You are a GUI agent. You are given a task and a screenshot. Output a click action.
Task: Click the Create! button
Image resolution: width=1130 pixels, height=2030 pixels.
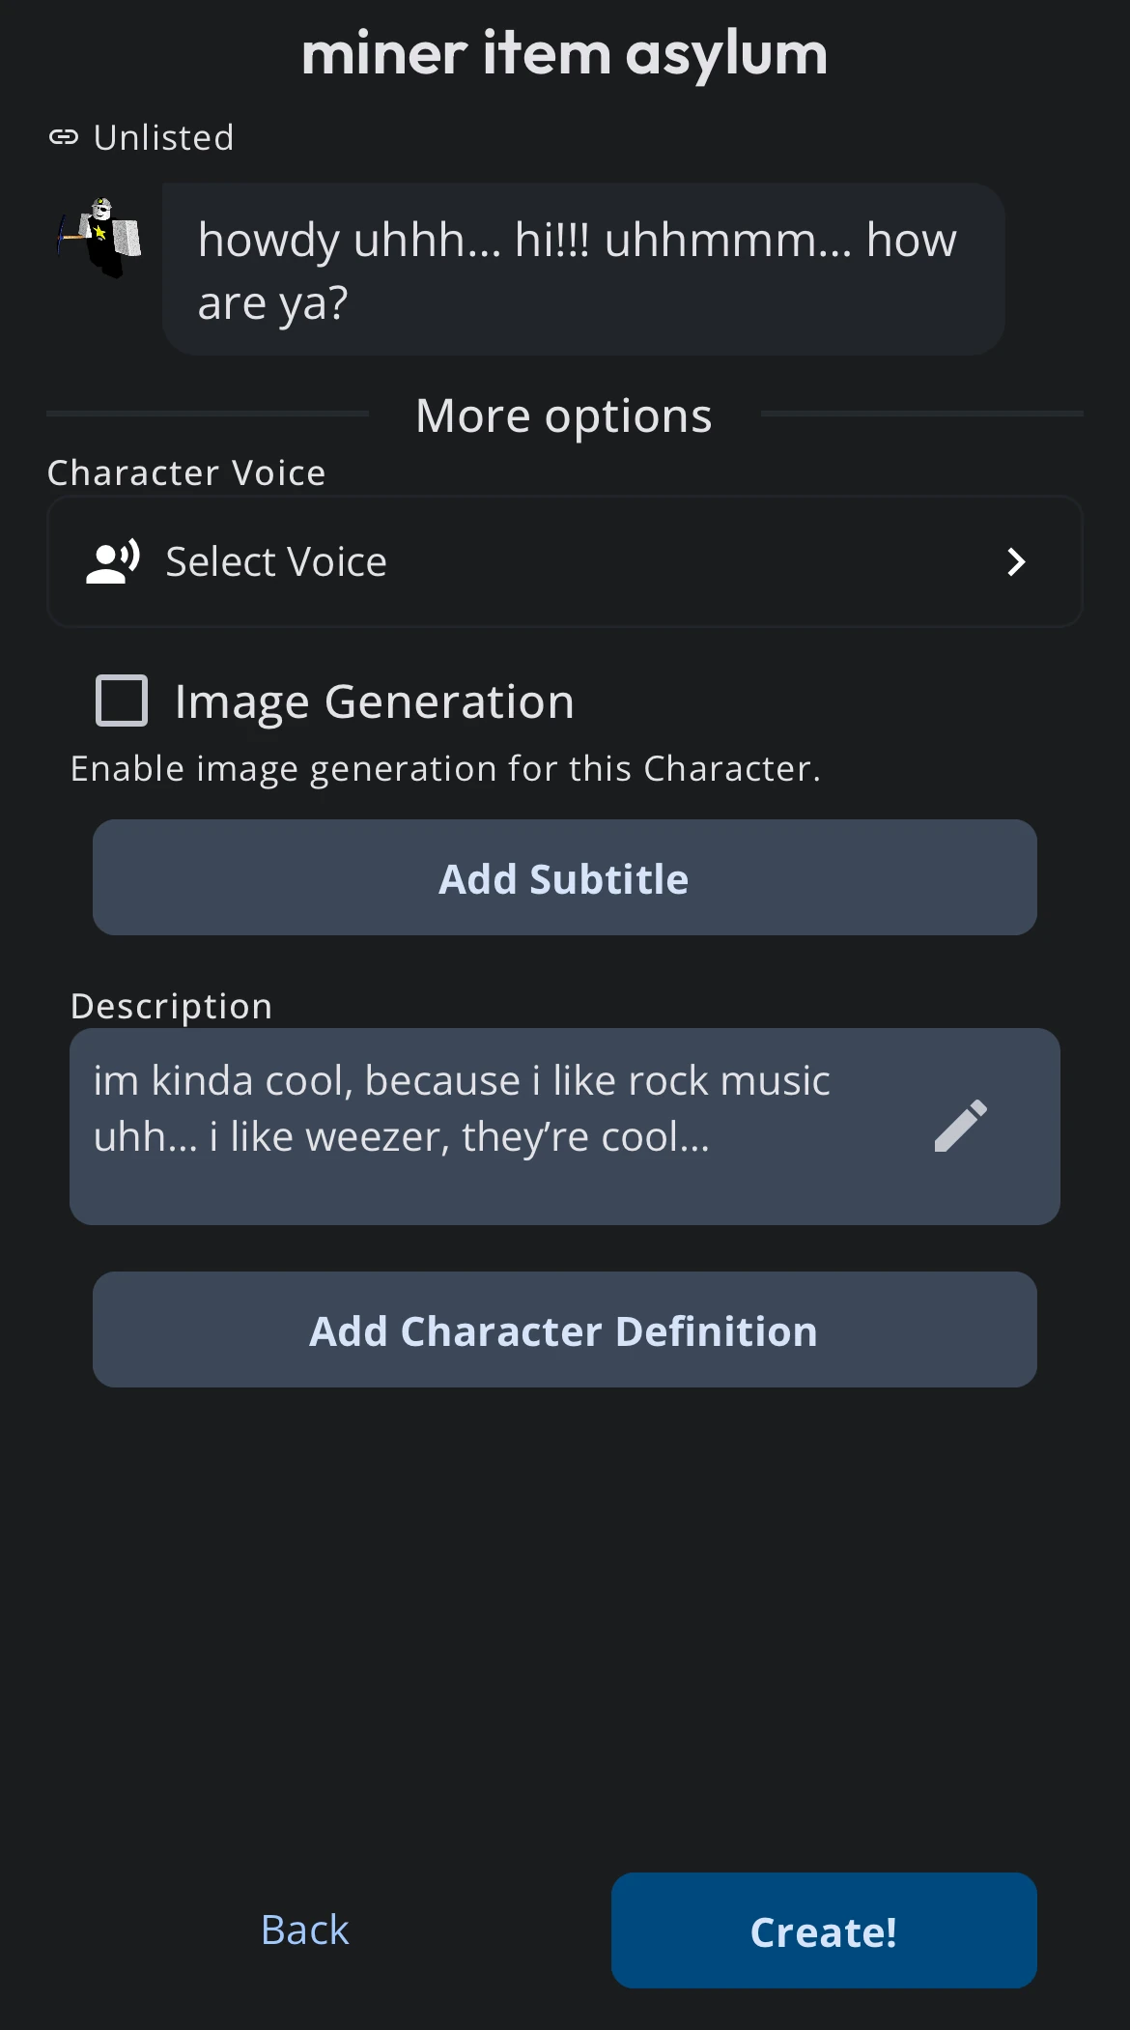[x=824, y=1930]
